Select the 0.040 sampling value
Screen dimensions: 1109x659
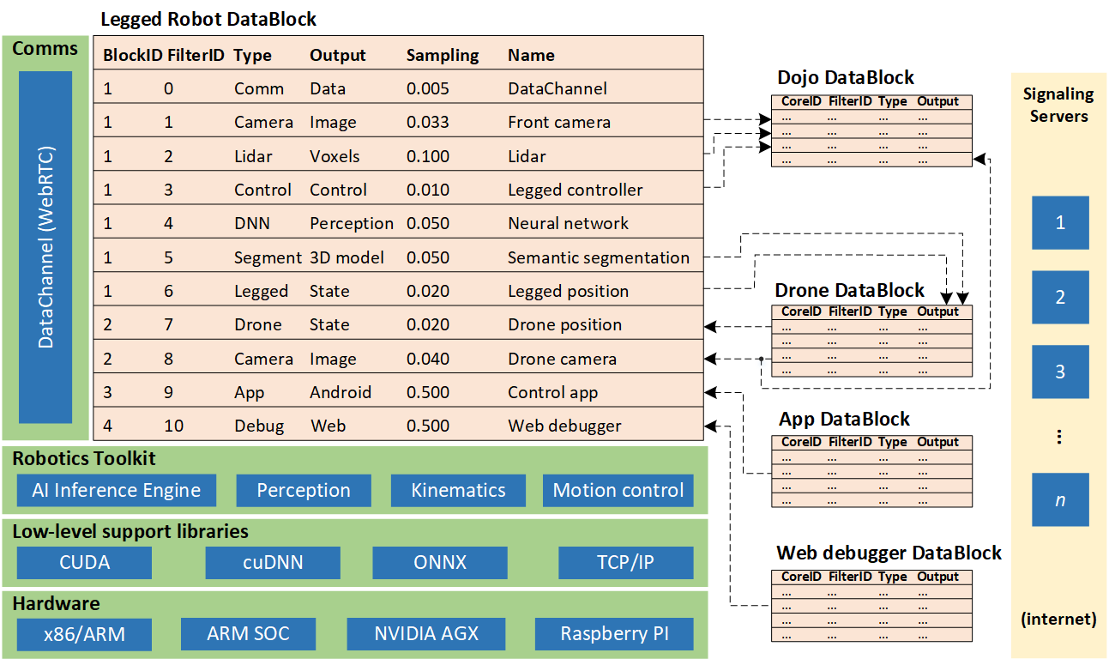(427, 359)
